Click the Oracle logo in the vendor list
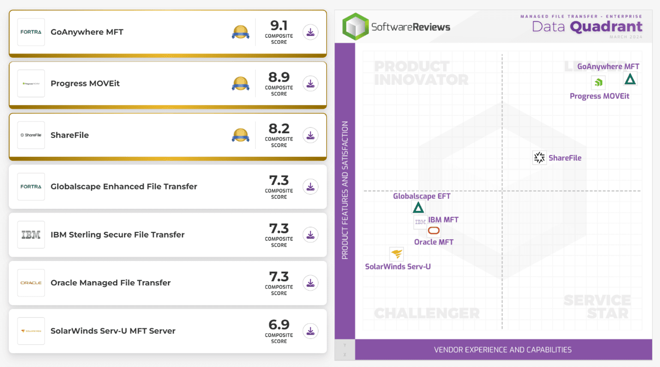Viewport: 660px width, 367px height. (x=30, y=283)
